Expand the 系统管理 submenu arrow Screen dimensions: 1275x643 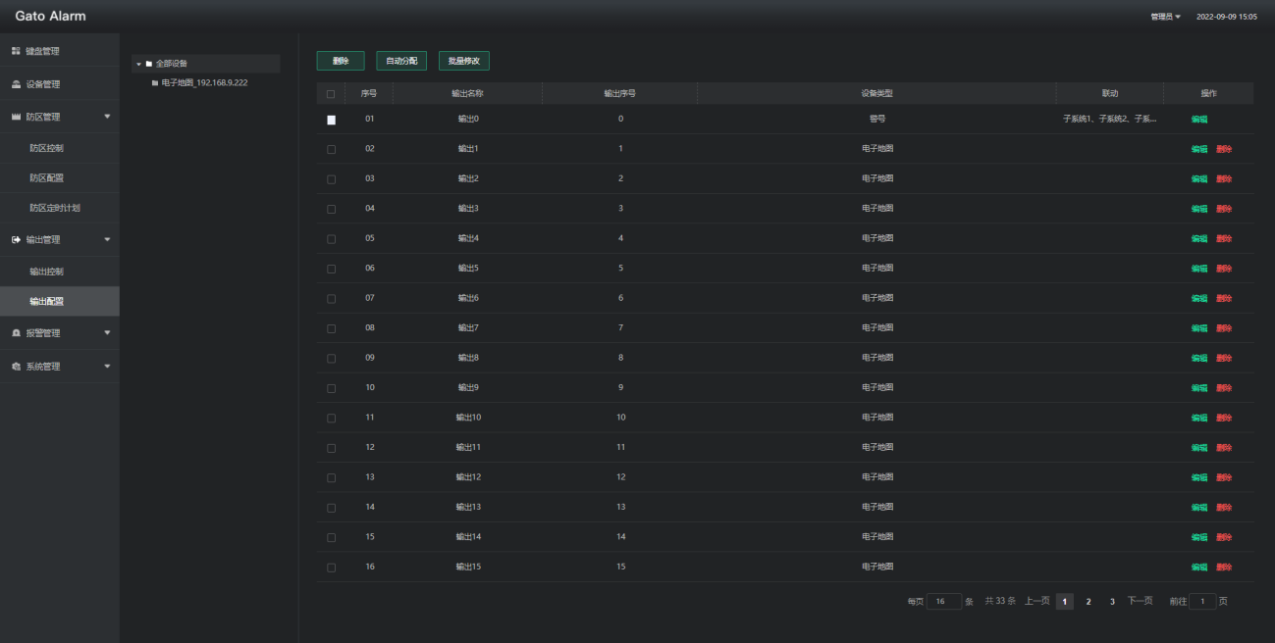[107, 367]
